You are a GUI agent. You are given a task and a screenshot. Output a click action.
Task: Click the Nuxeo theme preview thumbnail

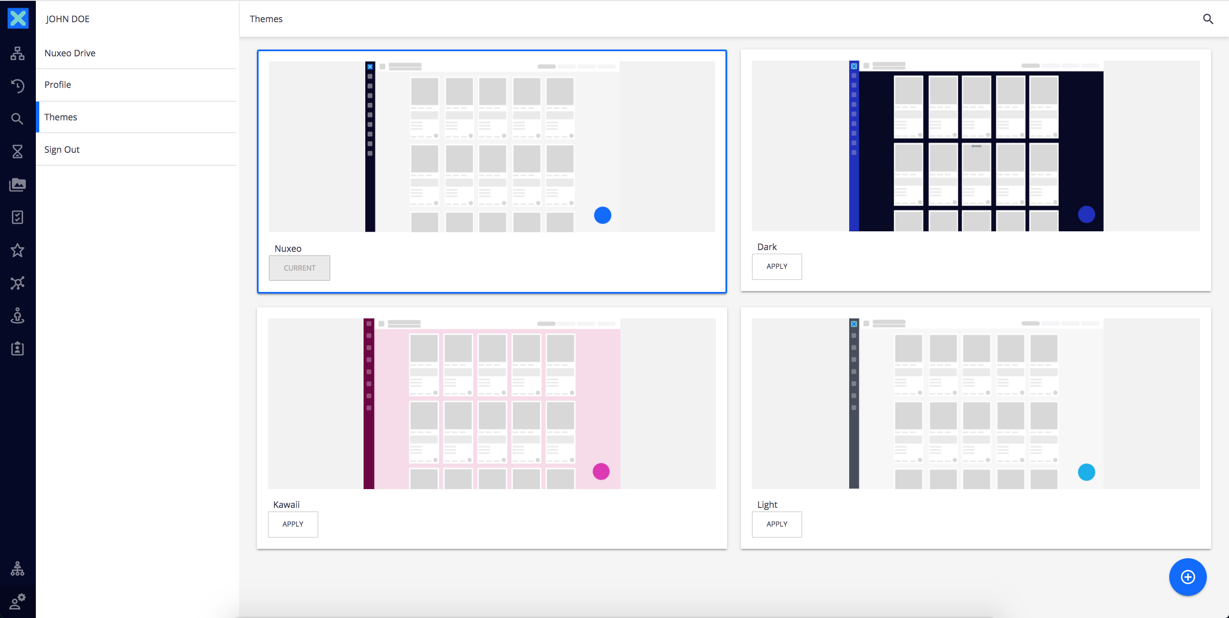coord(492,146)
